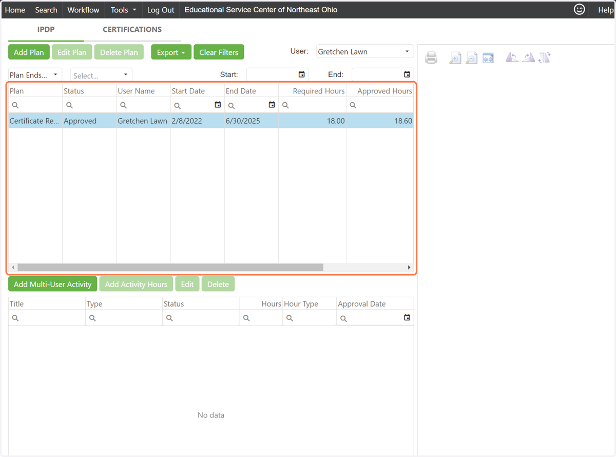Click Add Multi-User Activity button
The width and height of the screenshot is (616, 457).
[x=52, y=284]
